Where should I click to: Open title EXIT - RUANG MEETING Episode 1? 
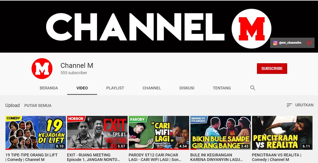pos(94,157)
